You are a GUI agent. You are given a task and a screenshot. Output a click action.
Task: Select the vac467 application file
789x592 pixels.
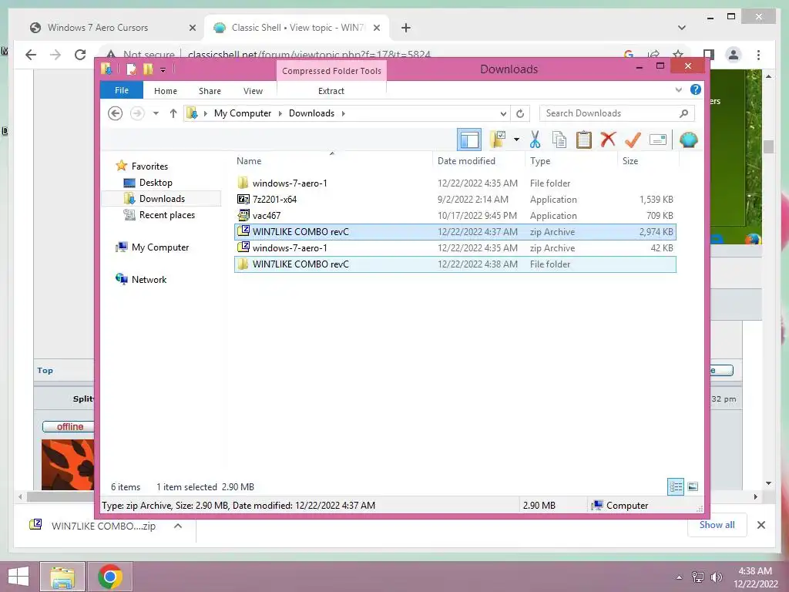click(x=455, y=216)
